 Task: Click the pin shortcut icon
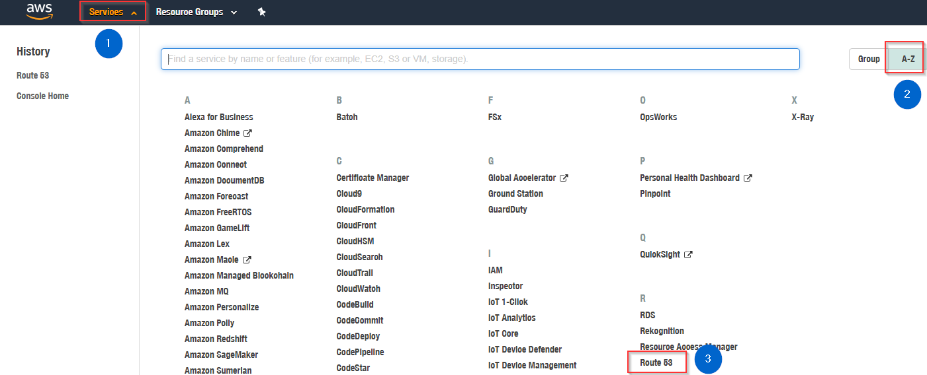pyautogui.click(x=262, y=12)
